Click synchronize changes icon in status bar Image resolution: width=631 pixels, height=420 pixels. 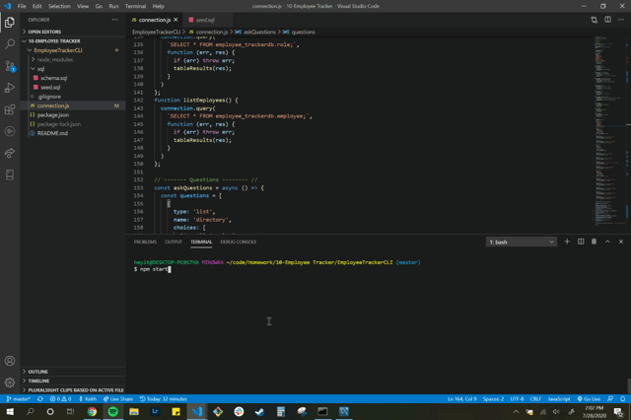(x=39, y=399)
